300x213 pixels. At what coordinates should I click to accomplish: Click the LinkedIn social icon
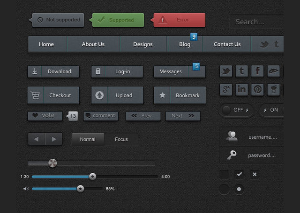(x=242, y=89)
